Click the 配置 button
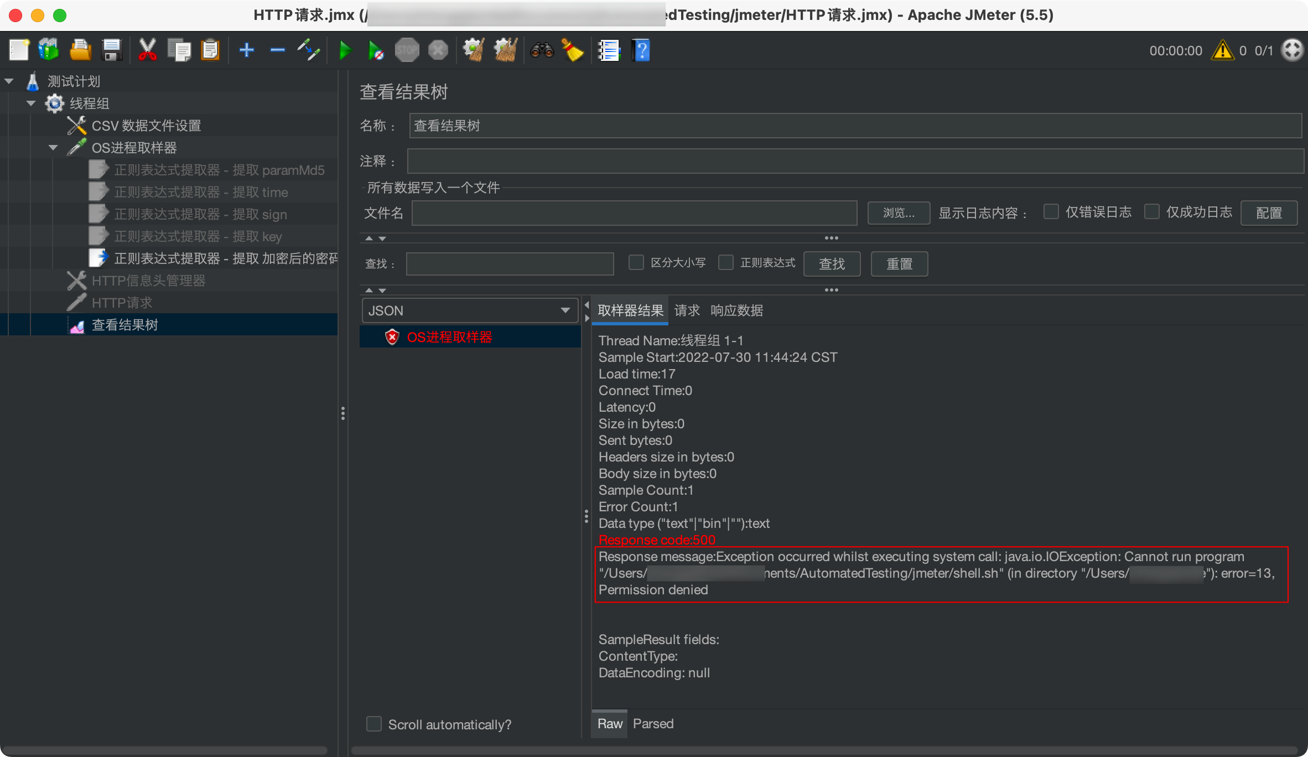1308x757 pixels. [x=1269, y=213]
